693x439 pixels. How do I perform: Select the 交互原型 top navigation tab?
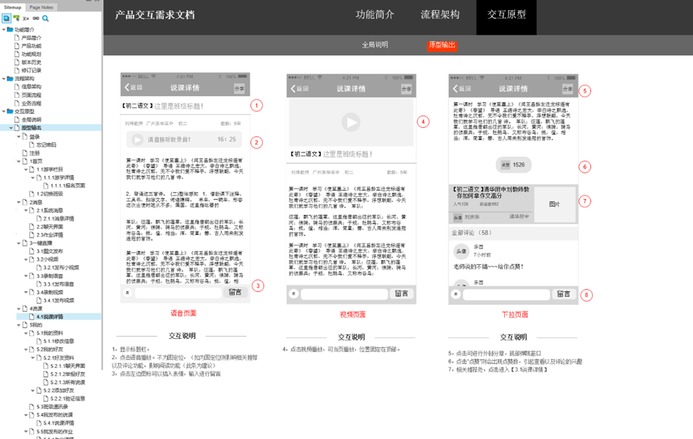(506, 17)
